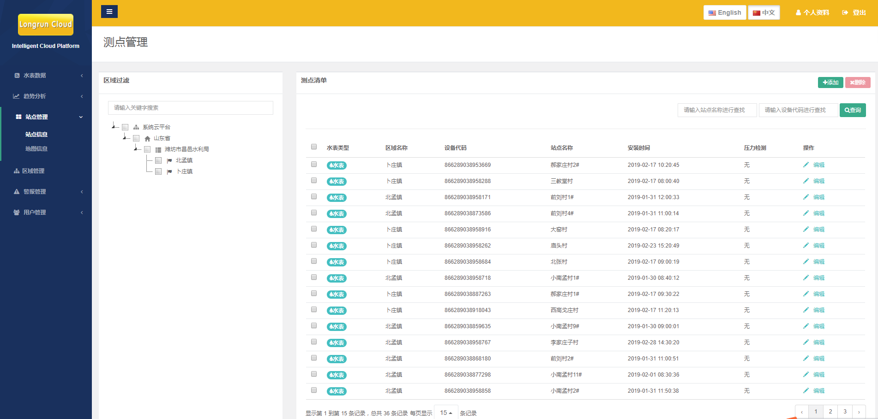Open the 15 records-per-page dropdown

446,413
